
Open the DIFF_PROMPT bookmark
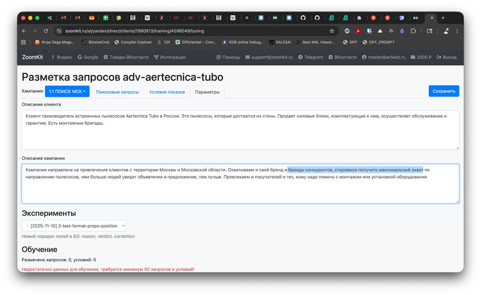click(378, 42)
